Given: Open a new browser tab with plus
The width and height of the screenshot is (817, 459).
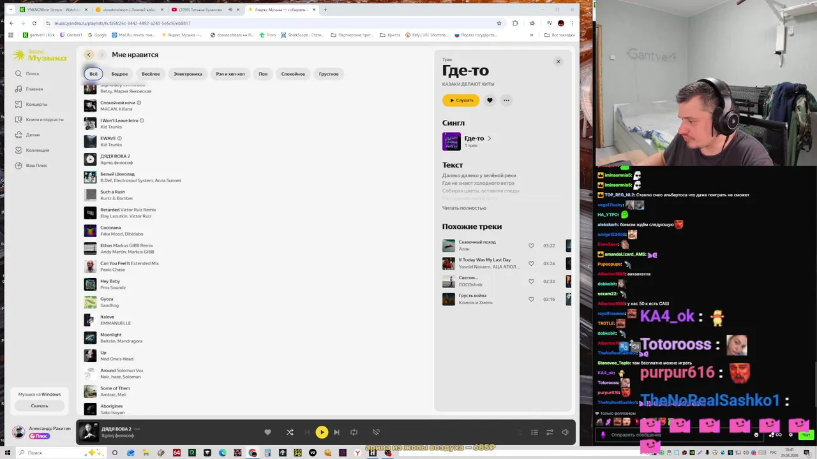Looking at the screenshot, I should pos(325,10).
